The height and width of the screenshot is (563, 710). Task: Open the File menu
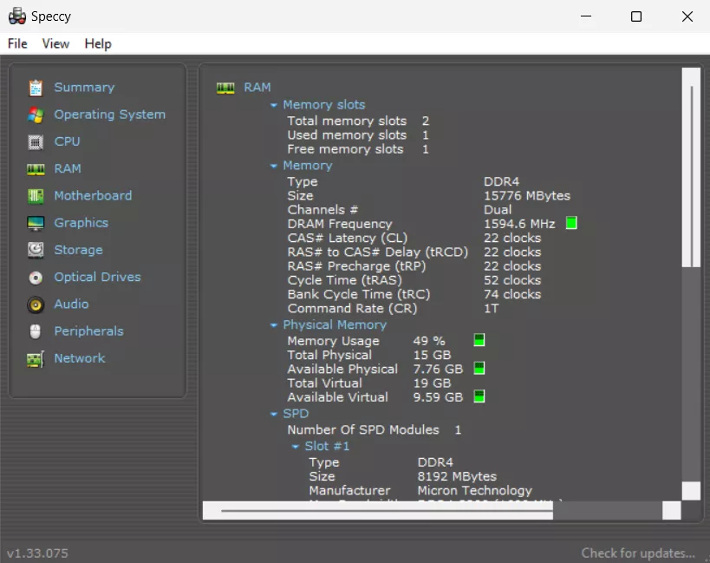point(17,43)
